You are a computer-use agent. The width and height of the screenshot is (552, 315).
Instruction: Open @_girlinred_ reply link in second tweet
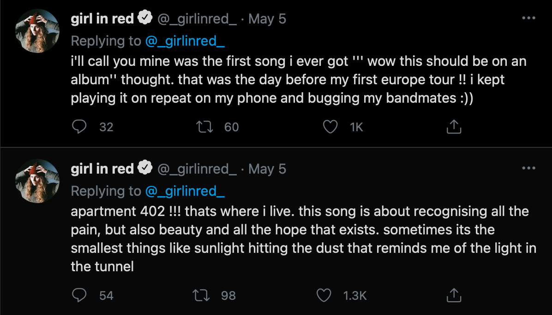[x=185, y=191]
